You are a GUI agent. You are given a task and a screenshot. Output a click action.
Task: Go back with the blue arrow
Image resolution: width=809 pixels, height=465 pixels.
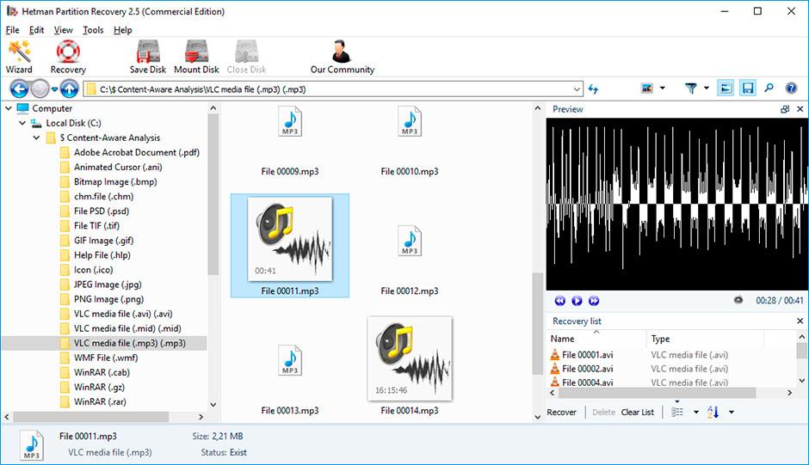pos(19,89)
